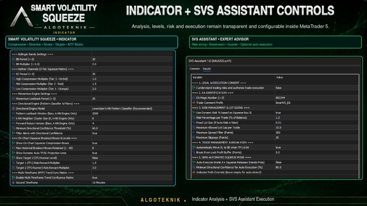Click the integer icon beside BB Period
This screenshot has height=206, width=367.
pyautogui.click(x=13, y=59)
